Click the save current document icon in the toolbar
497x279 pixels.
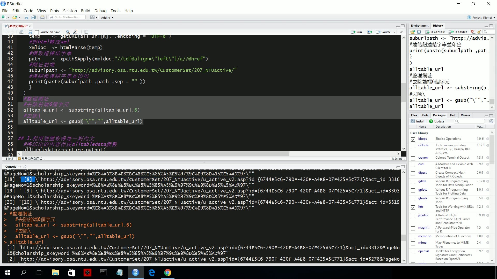pos(26,18)
